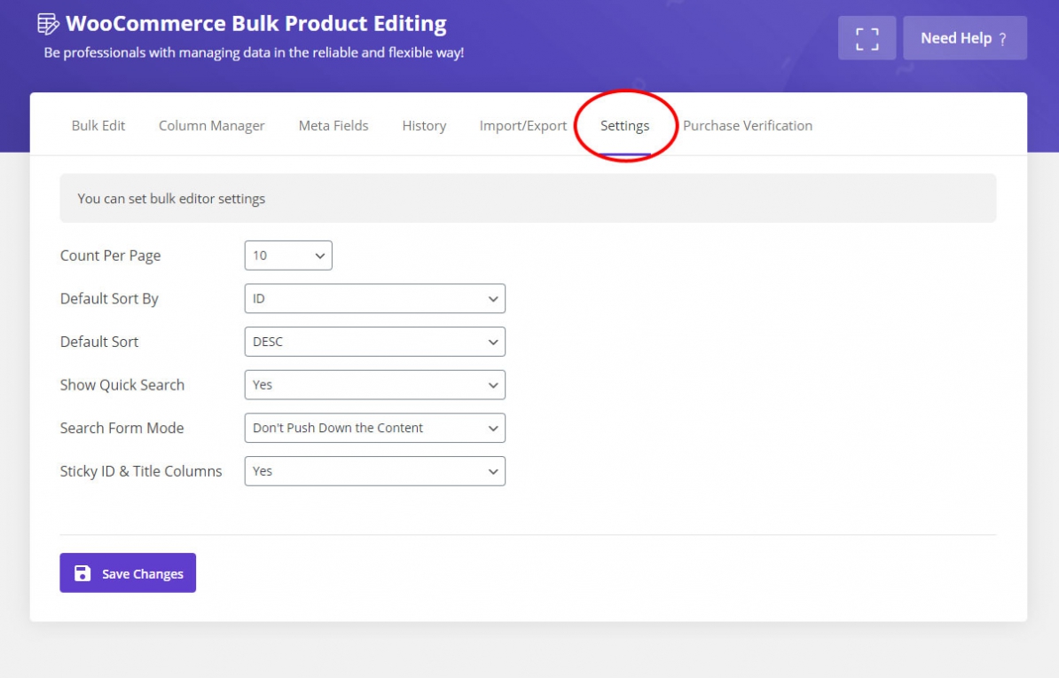Switch to the Import/Export tab

click(522, 125)
